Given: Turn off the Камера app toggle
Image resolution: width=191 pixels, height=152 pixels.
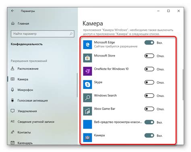Looking at the screenshot, I should [x=149, y=135].
